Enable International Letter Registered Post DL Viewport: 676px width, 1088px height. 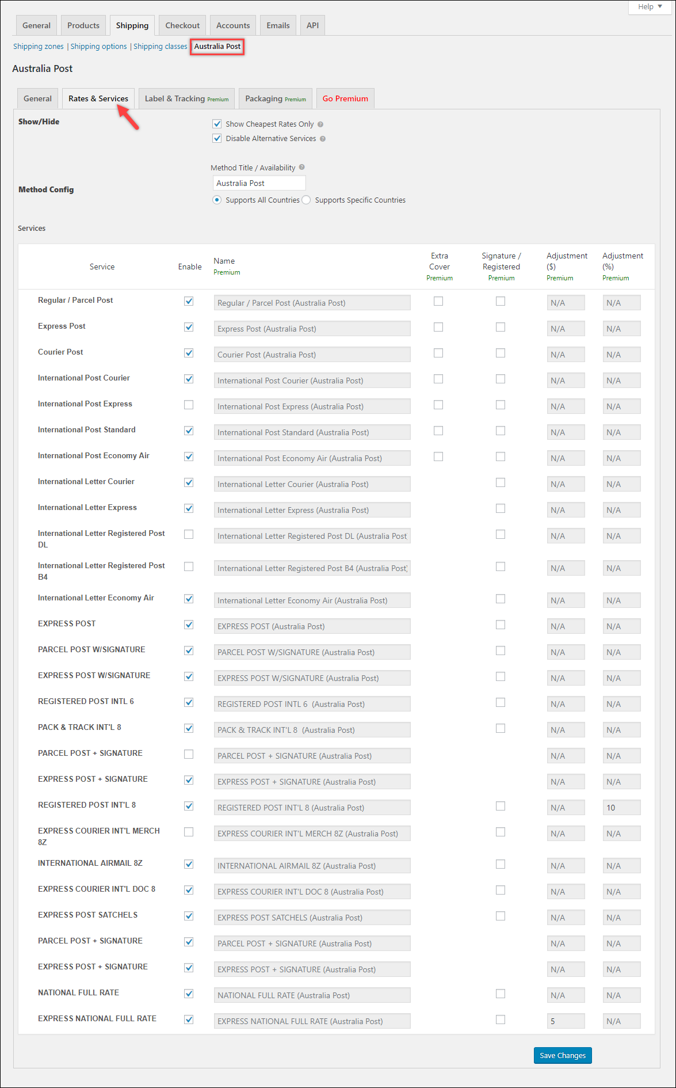pyautogui.click(x=189, y=534)
